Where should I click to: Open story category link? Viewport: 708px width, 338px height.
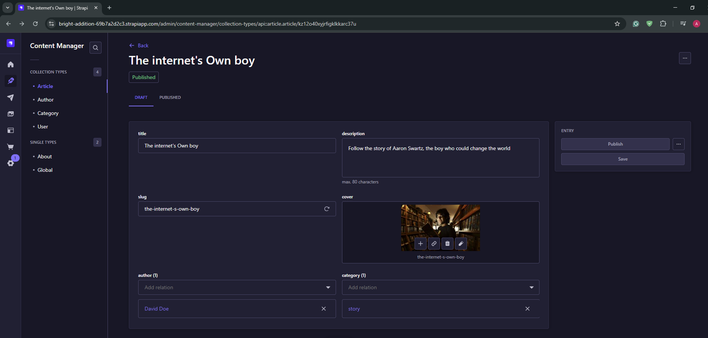click(354, 309)
